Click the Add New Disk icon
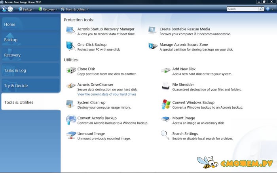 tap(165, 70)
